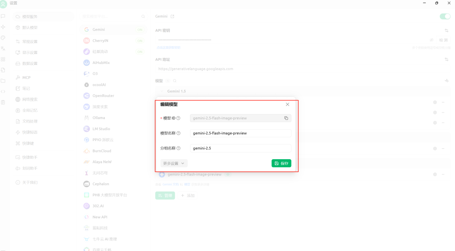Select the 深度求索 provider
Image resolution: width=455 pixels, height=251 pixels.
coord(113,107)
